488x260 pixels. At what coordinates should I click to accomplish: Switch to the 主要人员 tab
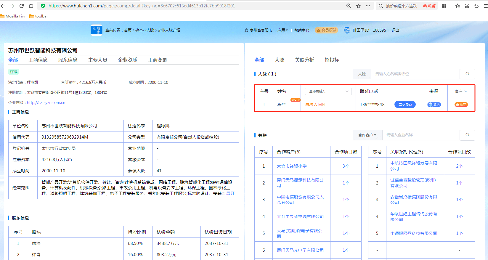point(98,60)
